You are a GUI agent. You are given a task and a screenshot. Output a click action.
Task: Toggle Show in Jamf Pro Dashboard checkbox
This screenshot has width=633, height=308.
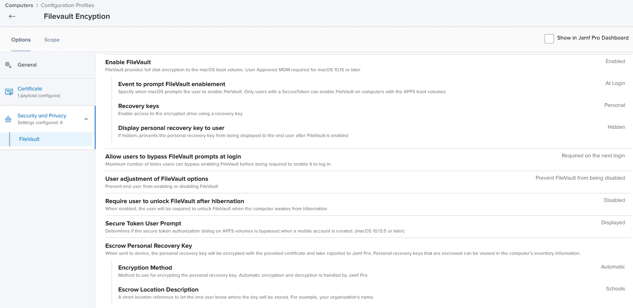coord(549,38)
